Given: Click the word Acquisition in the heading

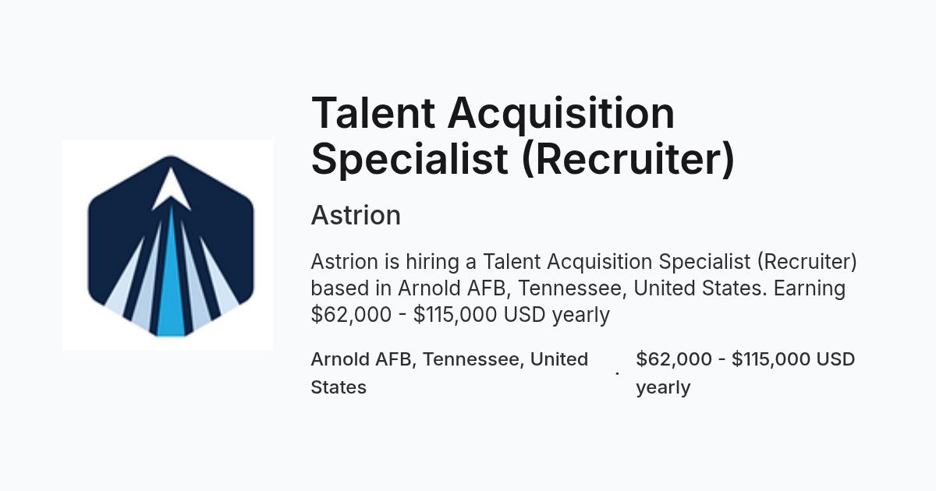Looking at the screenshot, I should pos(561,114).
